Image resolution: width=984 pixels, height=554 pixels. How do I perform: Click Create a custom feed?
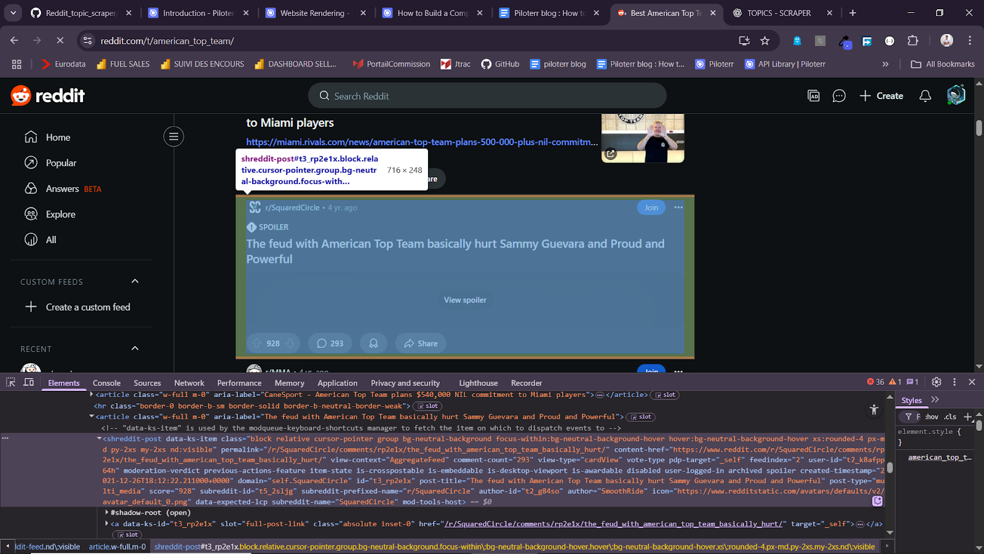[77, 307]
